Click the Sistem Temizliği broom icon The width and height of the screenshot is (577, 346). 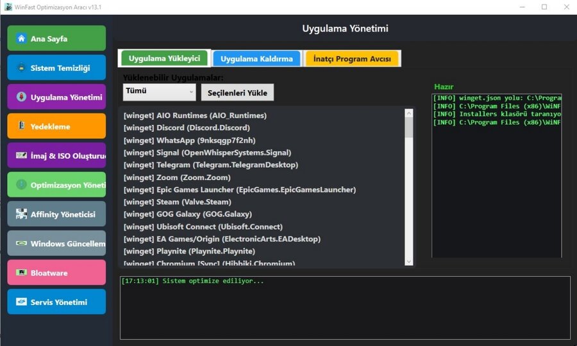[21, 68]
